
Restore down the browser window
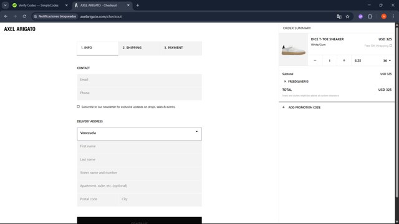coord(381,5)
